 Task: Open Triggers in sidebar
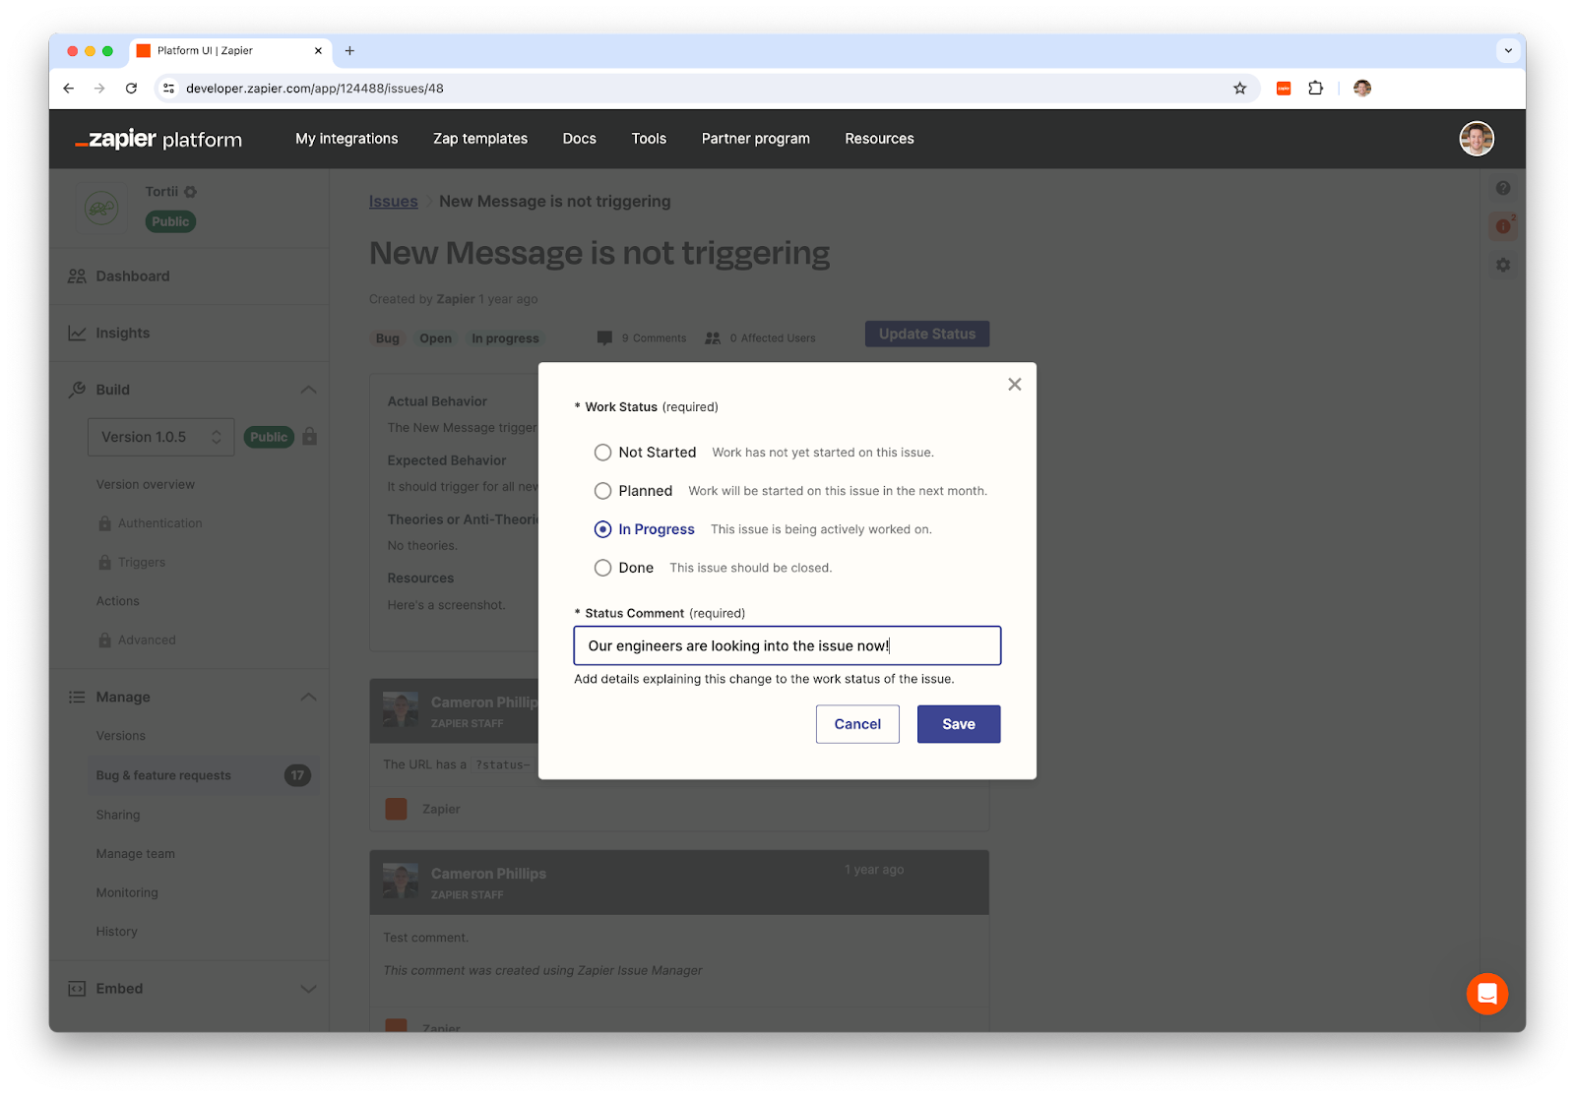pos(141,562)
